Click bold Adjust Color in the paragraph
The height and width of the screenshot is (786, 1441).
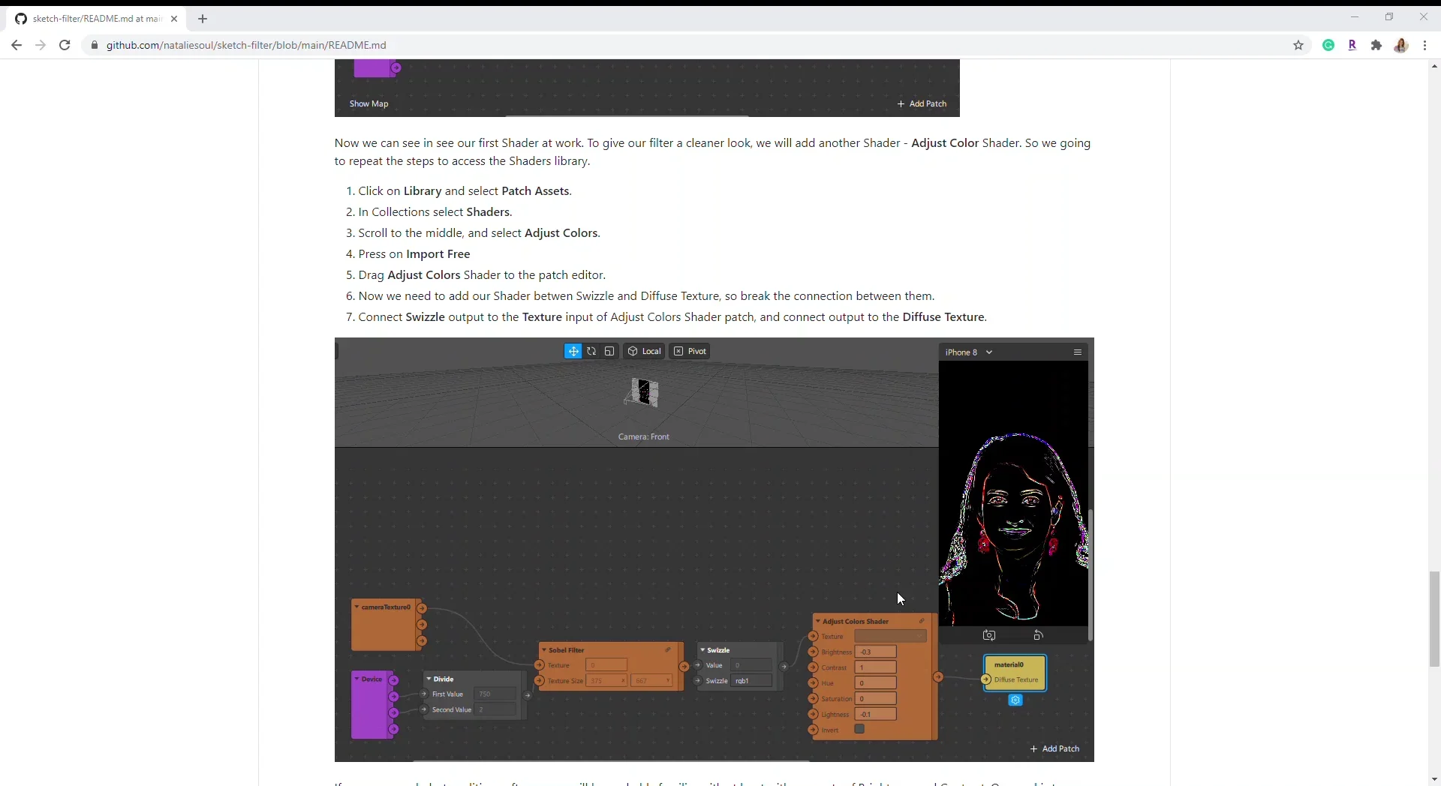(945, 143)
